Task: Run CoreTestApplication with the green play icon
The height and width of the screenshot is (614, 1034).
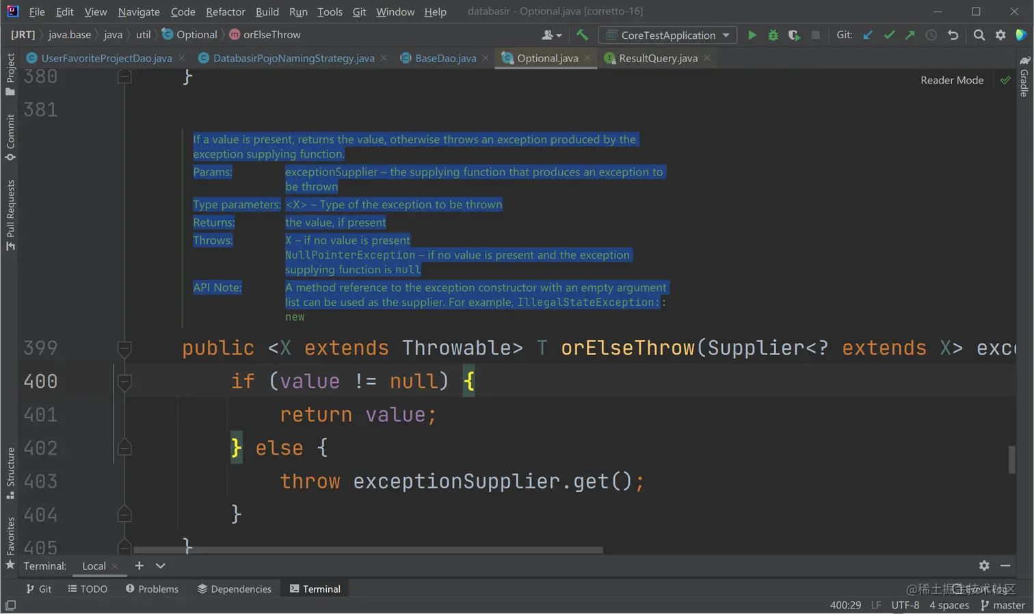Action: pos(752,35)
